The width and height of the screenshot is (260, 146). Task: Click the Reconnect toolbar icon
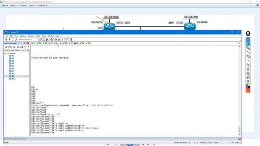[x=16, y=40]
